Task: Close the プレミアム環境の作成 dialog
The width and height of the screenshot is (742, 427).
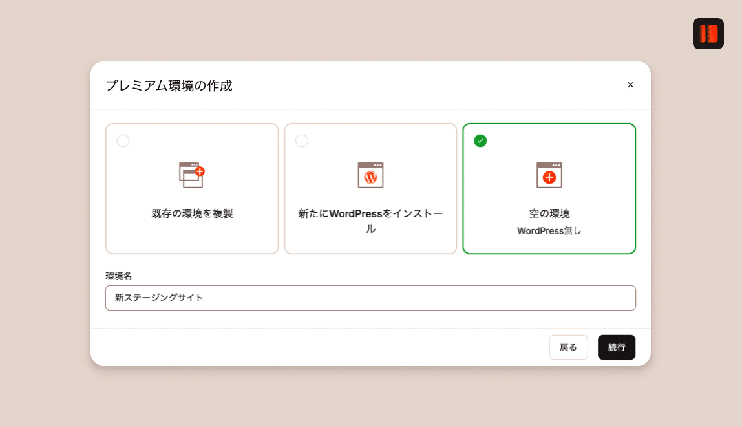Action: [x=630, y=85]
